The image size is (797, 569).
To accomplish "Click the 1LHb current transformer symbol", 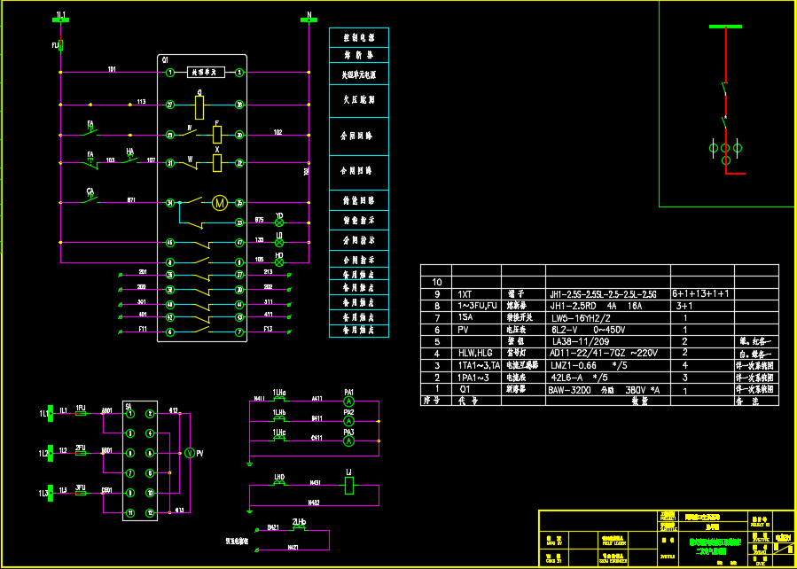I will coord(278,419).
